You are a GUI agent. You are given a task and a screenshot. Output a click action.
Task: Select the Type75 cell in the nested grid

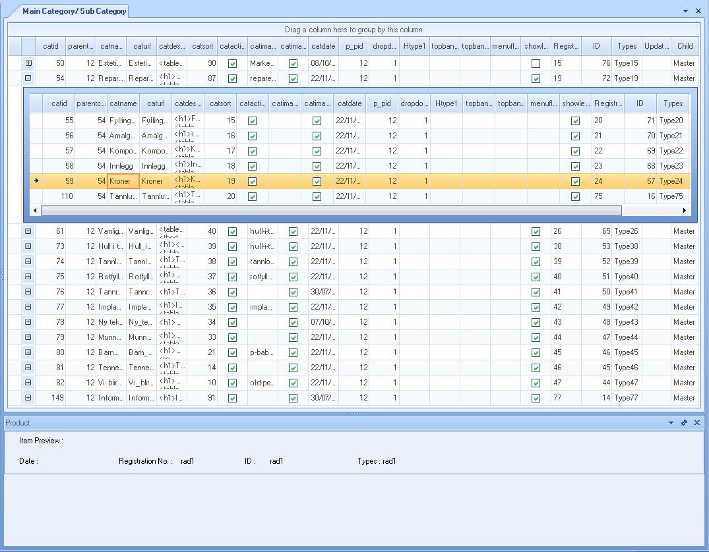coord(673,196)
